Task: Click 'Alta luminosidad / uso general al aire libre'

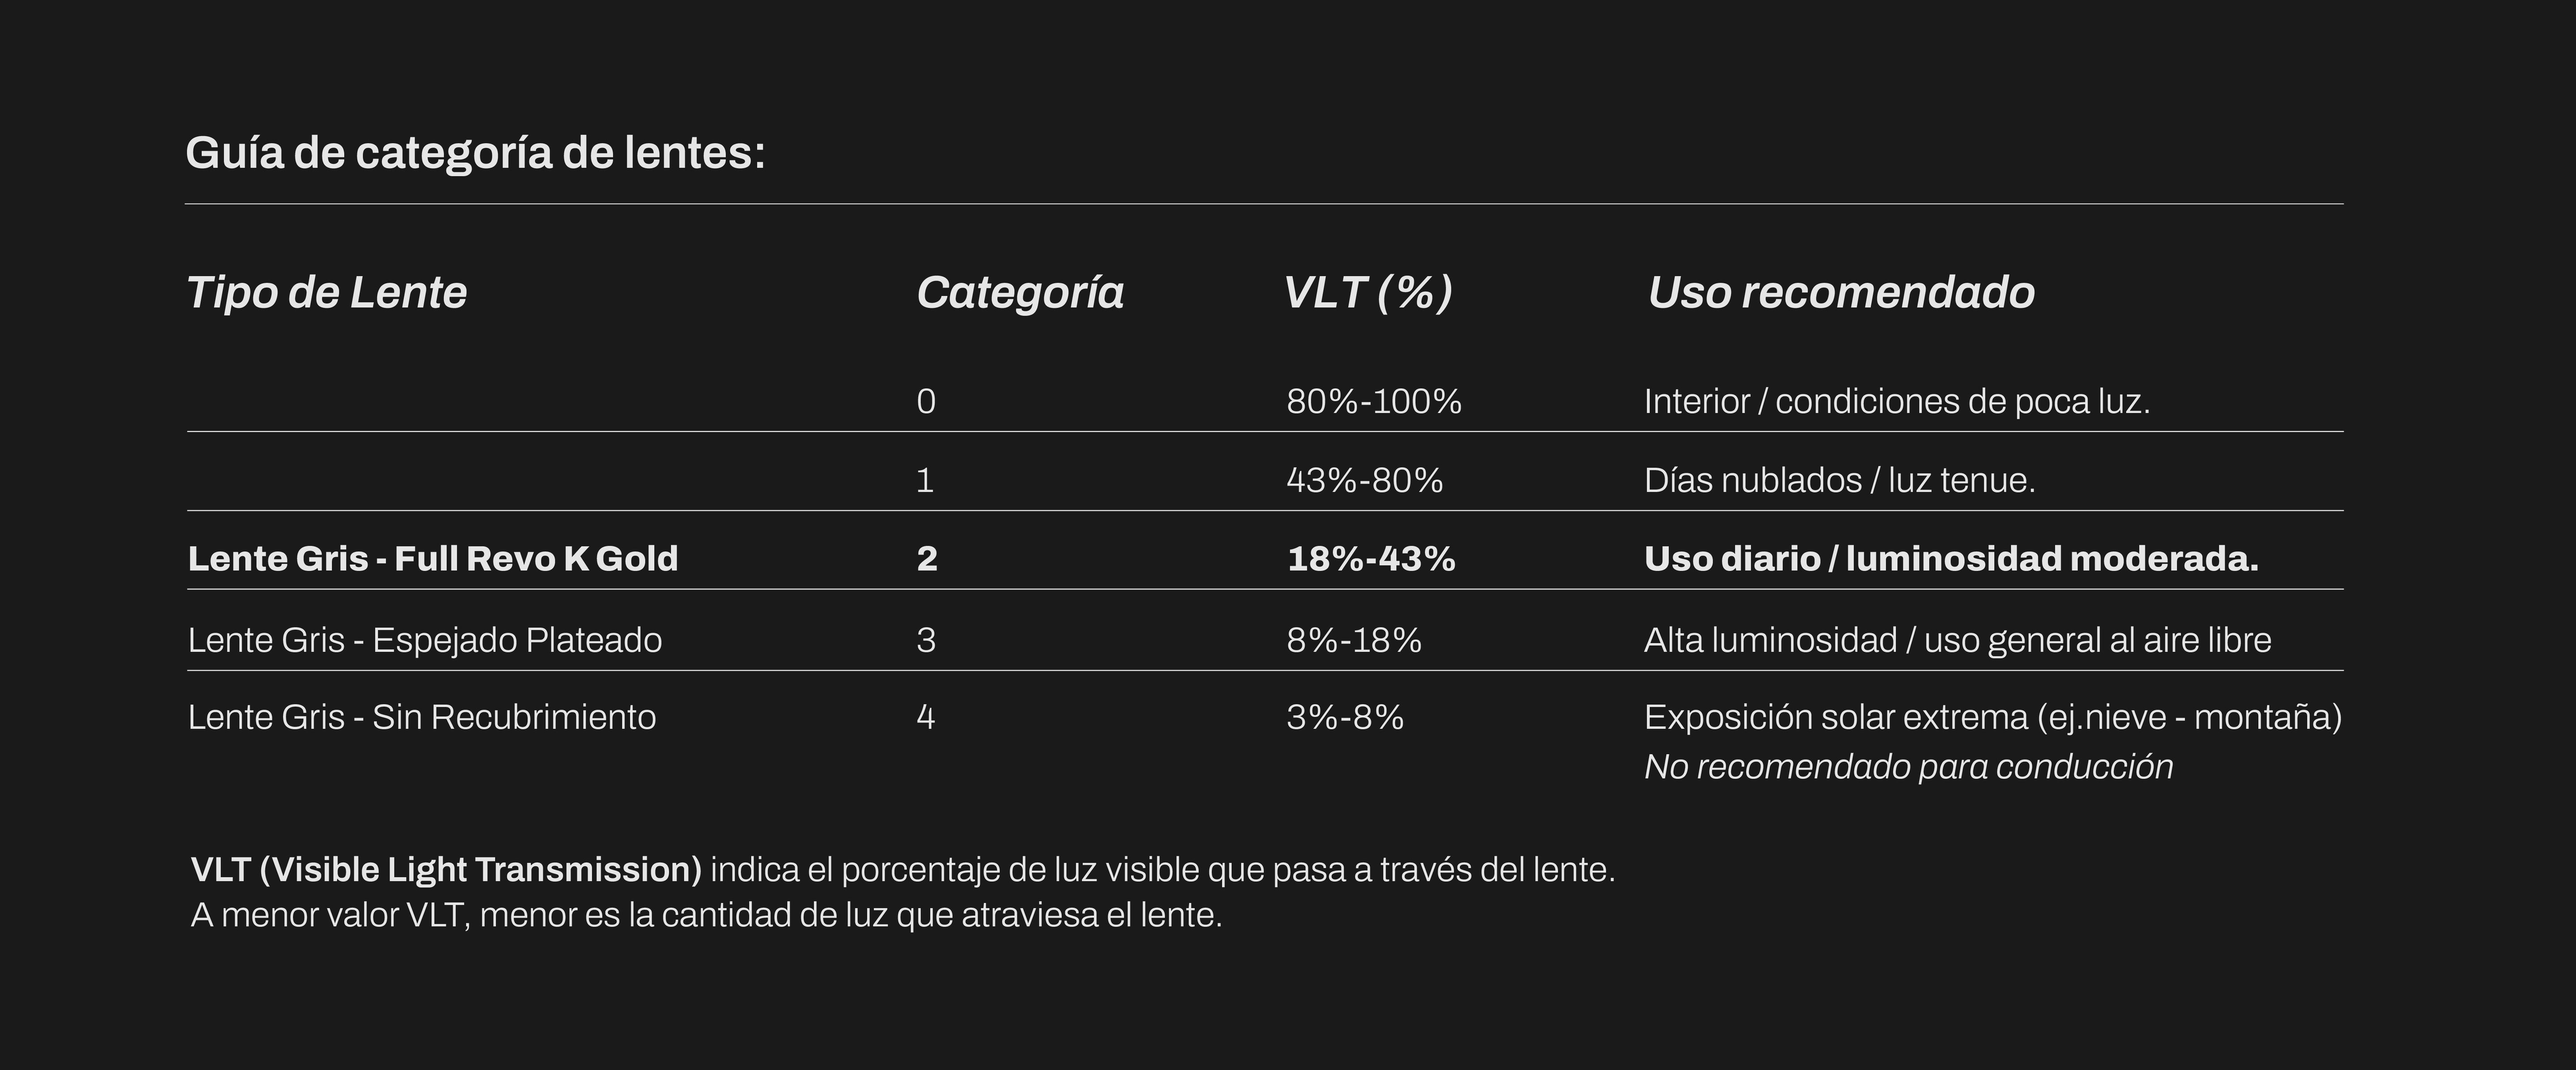Action: (1957, 640)
